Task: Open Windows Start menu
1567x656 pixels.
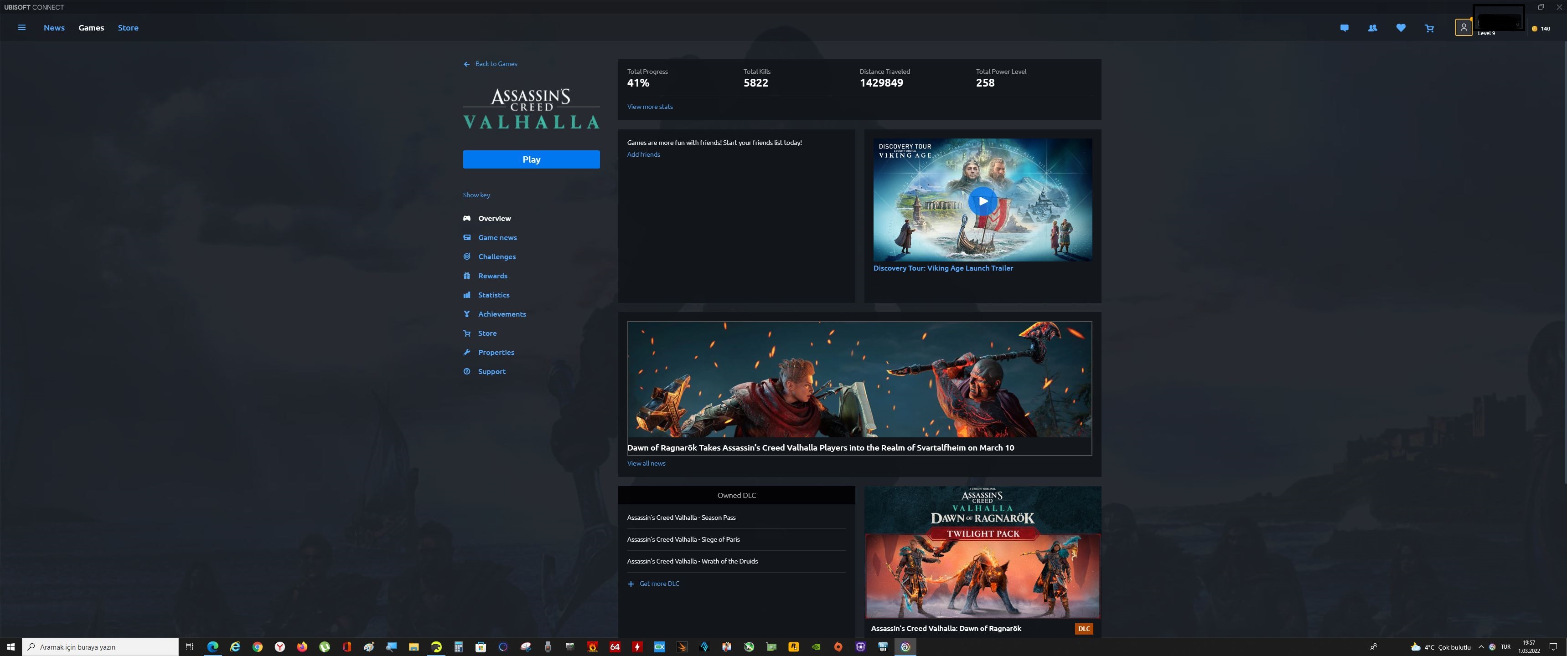Action: 10,647
